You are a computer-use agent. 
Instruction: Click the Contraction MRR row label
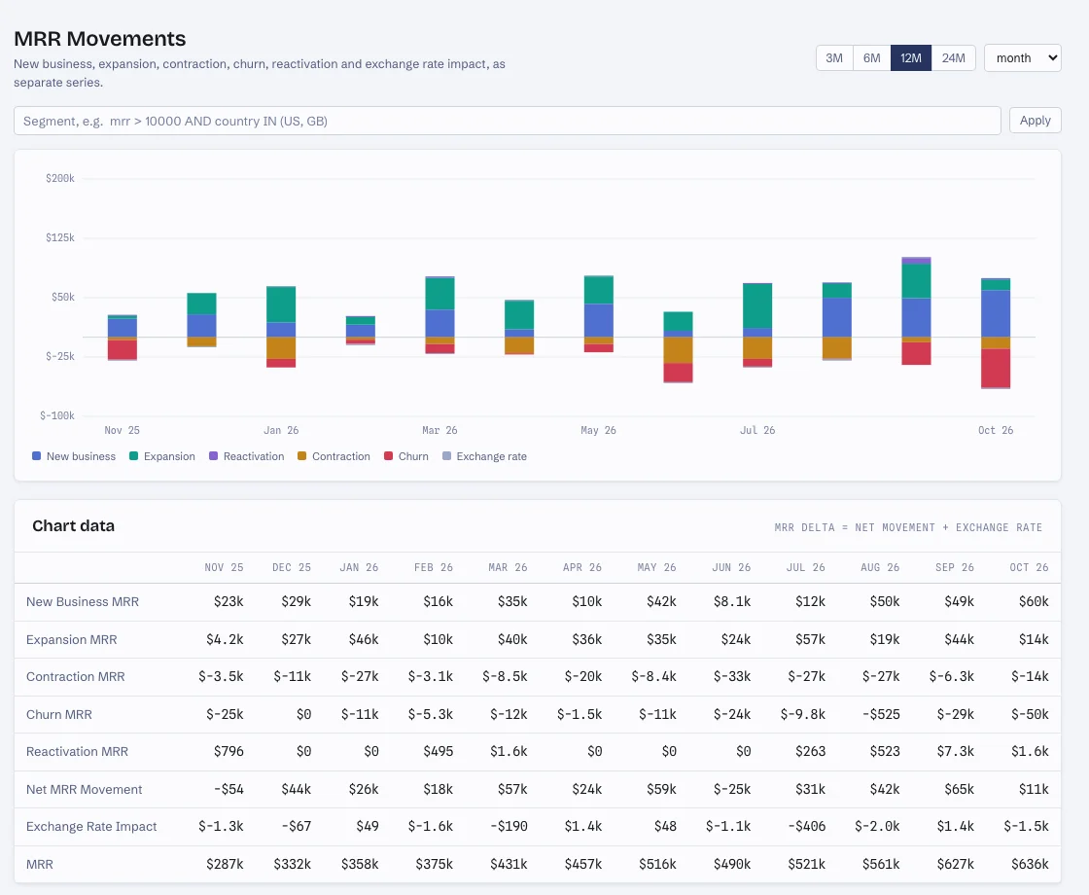click(x=76, y=677)
